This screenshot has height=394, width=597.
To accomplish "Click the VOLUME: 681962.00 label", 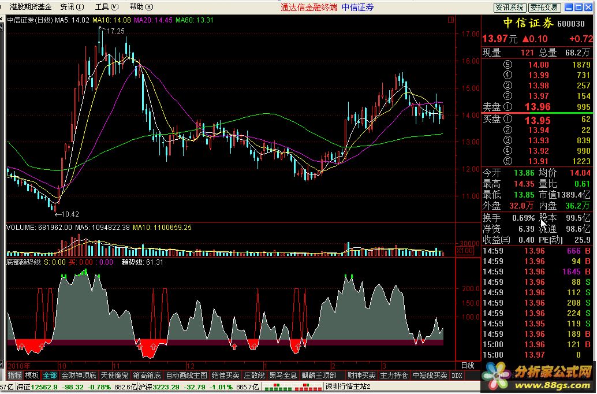I will pyautogui.click(x=39, y=228).
